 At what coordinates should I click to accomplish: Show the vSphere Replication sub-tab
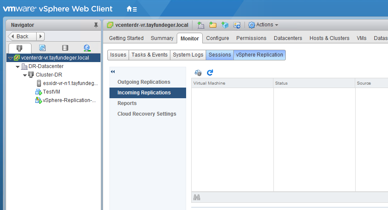(x=259, y=55)
